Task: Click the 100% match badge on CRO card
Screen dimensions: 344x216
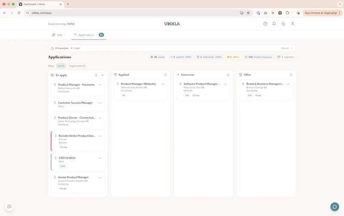Action: pos(62,166)
